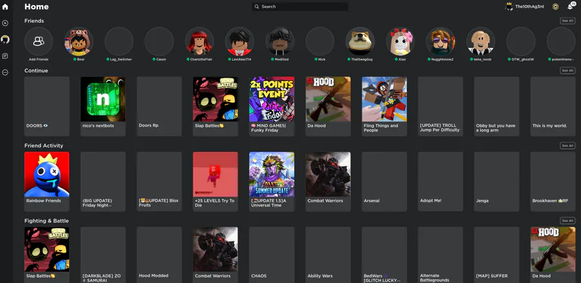This screenshot has height=283, width=581.
Task: Open friend ThatSwagGuy's doge avatar
Action: (x=360, y=41)
